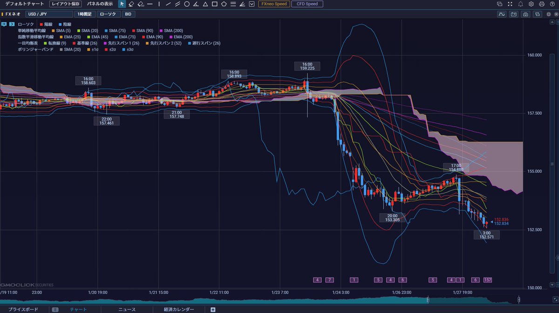
Task: Select the triangle drawing tool
Action: [205, 4]
